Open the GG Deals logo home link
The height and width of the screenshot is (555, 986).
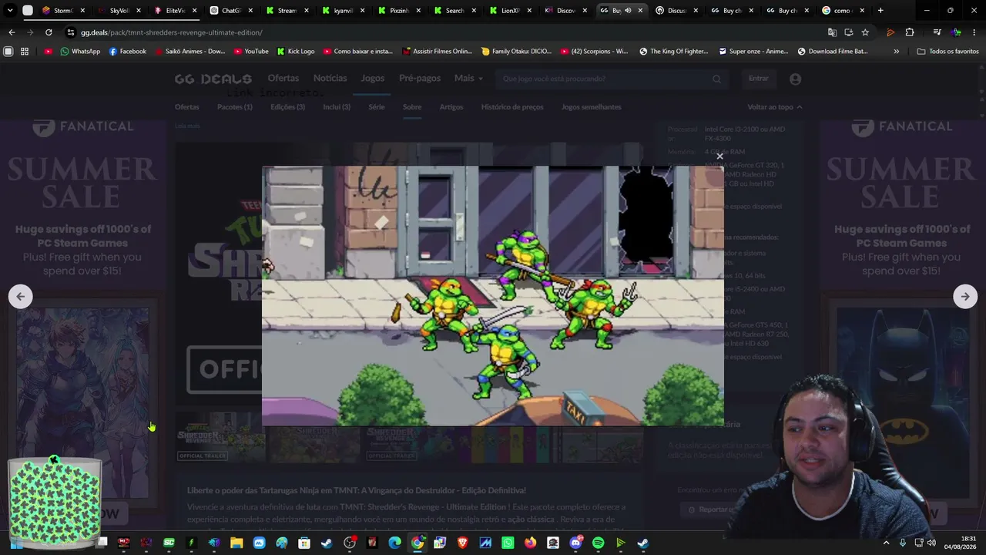coord(213,79)
